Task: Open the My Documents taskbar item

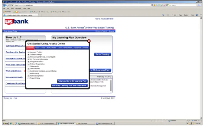Action: tap(85, 123)
